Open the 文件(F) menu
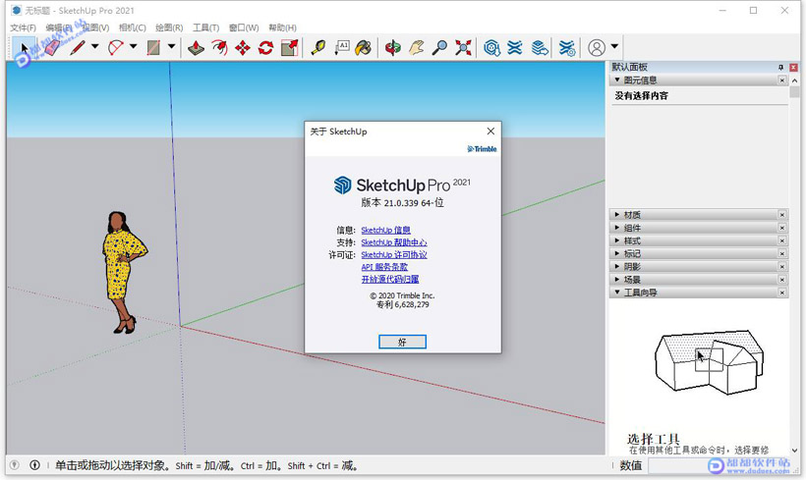This screenshot has width=806, height=480. pos(24,27)
